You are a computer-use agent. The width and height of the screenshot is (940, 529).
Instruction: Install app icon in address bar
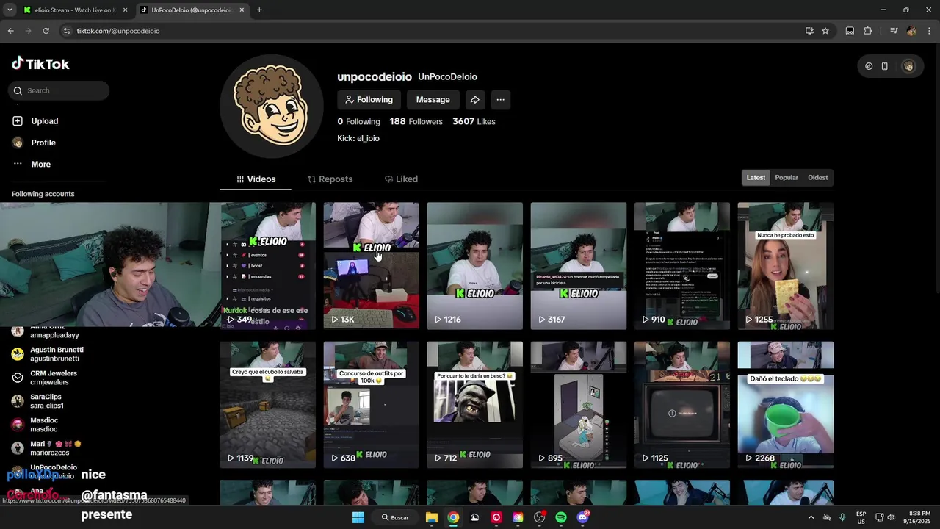809,31
